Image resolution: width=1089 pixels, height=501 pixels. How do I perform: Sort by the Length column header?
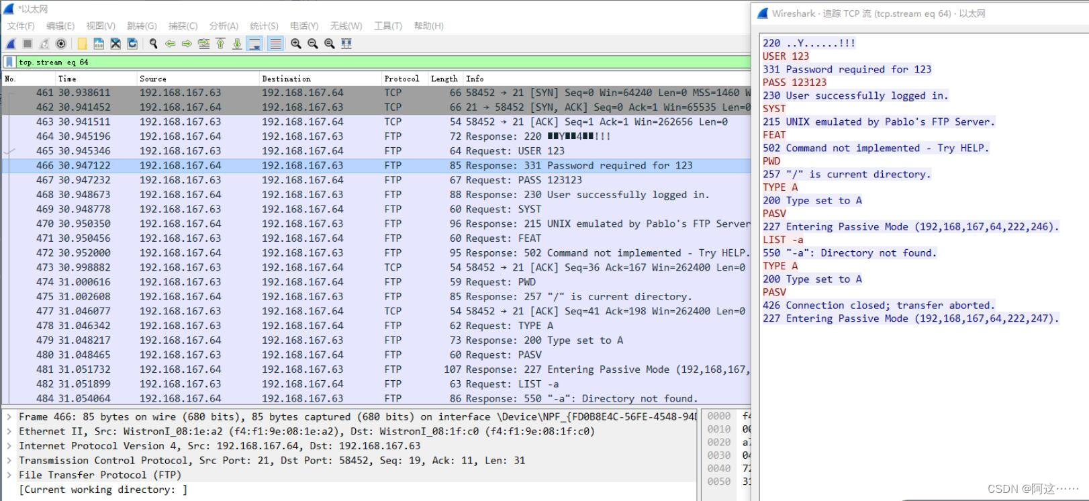444,79
